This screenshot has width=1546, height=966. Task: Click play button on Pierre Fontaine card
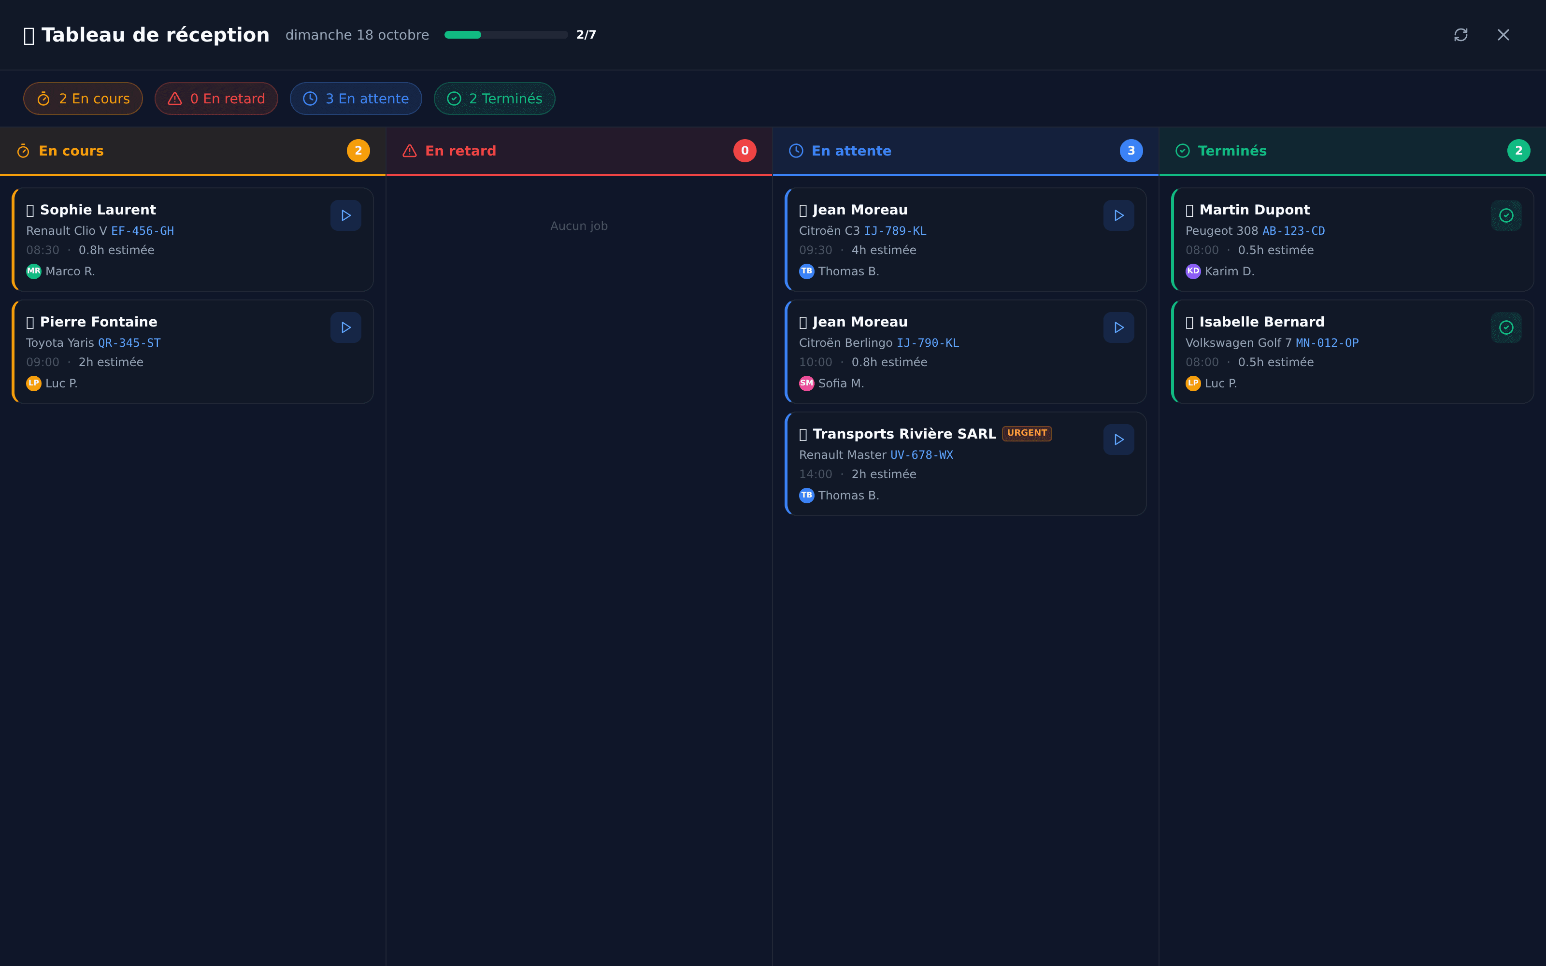coord(345,328)
